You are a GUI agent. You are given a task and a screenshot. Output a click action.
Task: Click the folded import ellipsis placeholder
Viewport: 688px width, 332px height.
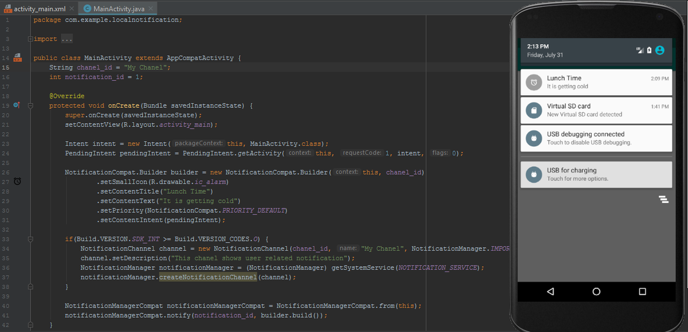pos(67,39)
